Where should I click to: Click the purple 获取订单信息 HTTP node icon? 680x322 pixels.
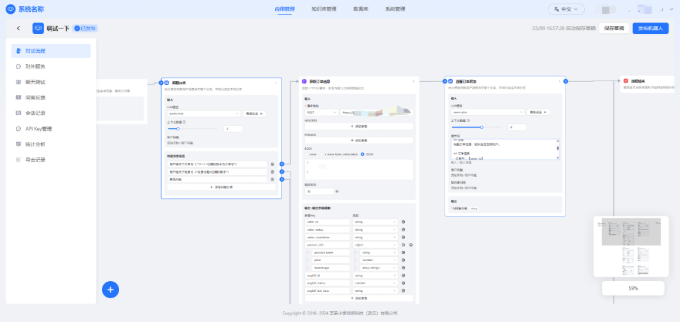pos(305,81)
